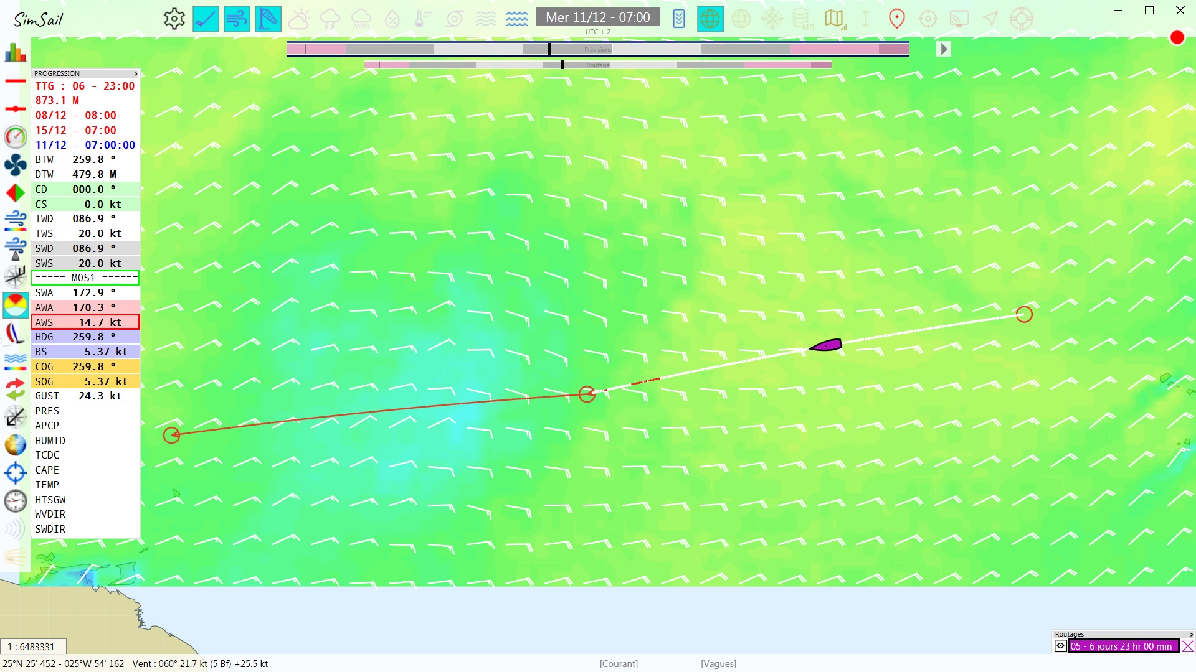This screenshot has height=672, width=1196.
Task: Select the highlighted globe view icon
Action: tap(710, 19)
